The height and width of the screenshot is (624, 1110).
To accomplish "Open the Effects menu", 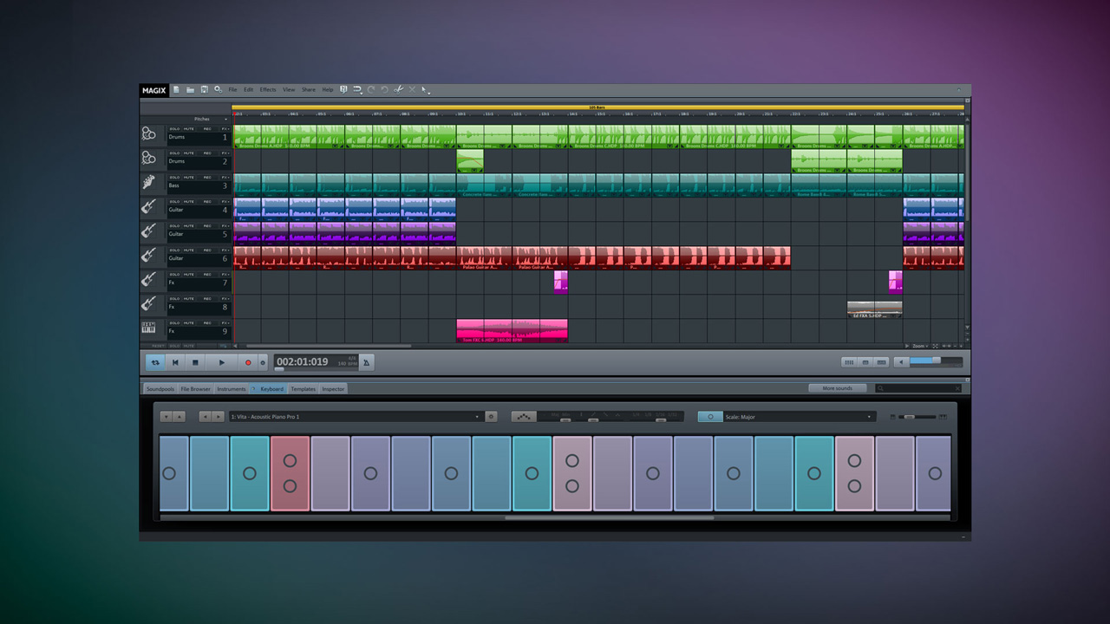I will [267, 89].
